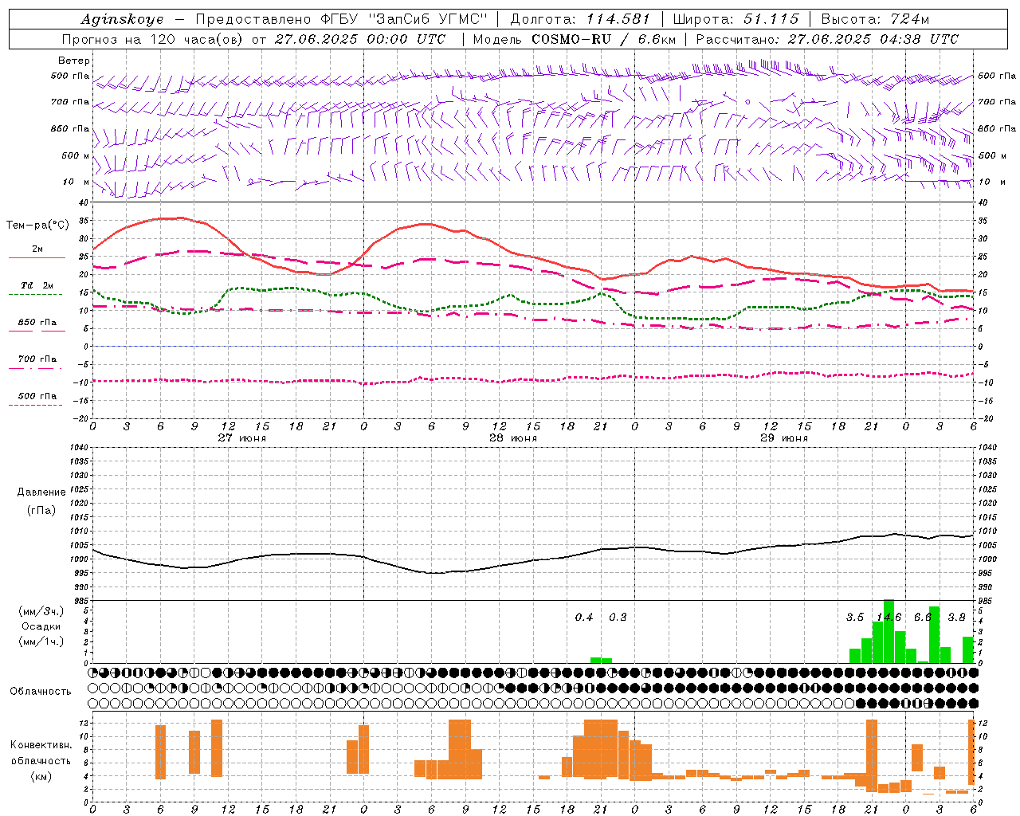Click the "28 июня" date label
The image size is (1020, 816).
point(513,437)
